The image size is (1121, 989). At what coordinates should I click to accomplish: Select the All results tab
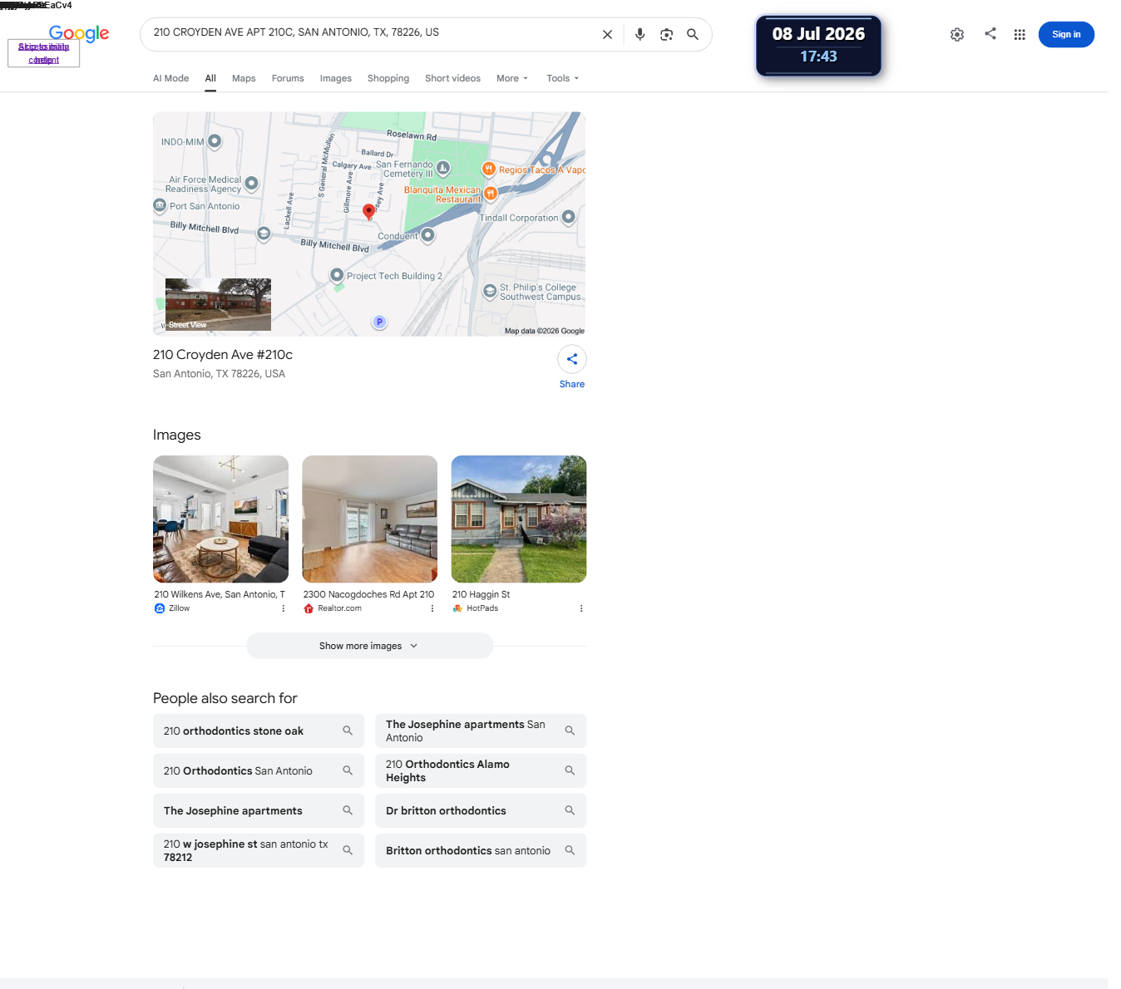click(x=210, y=78)
